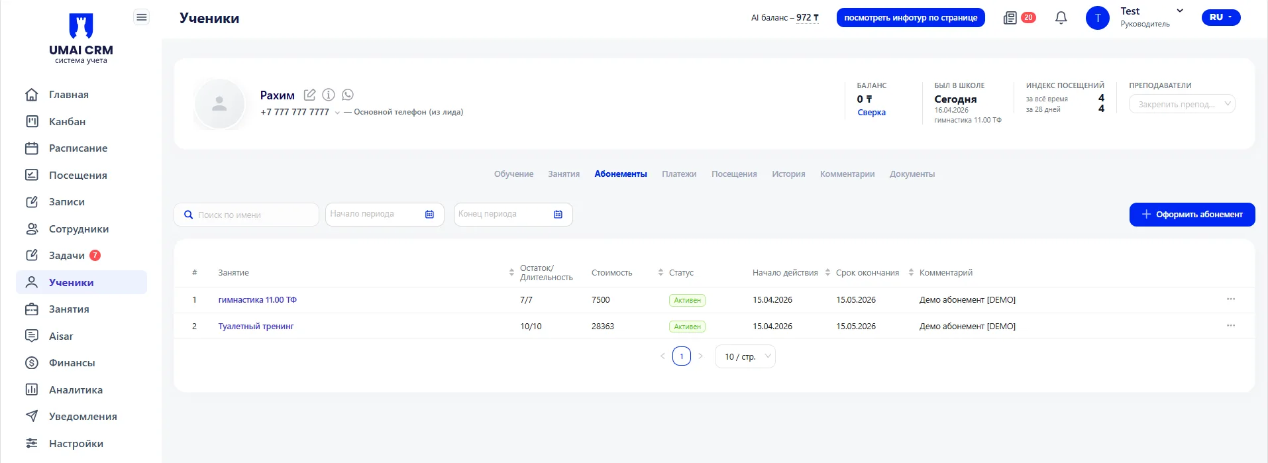Open WhatsApp chat icon for Рахим

[348, 95]
